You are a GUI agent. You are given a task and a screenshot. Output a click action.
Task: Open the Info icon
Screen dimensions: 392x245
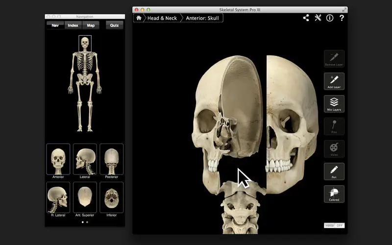coord(329,18)
